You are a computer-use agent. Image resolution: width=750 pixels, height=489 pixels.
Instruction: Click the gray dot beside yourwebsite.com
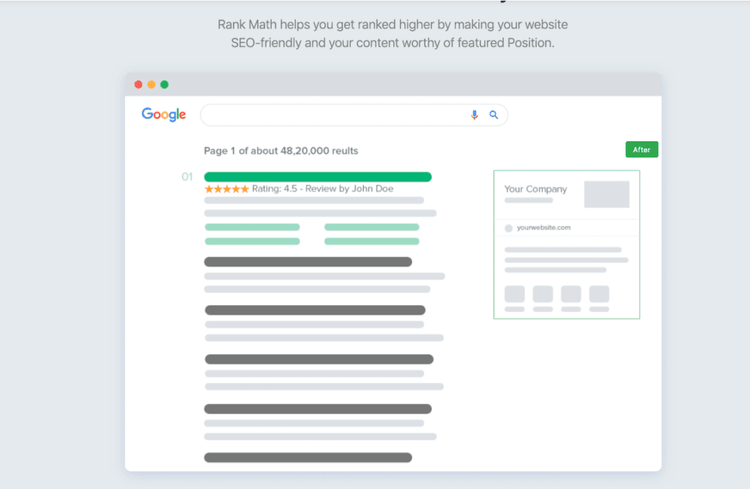click(x=508, y=228)
